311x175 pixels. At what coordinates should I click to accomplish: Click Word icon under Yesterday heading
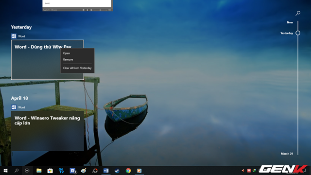(x=14, y=36)
